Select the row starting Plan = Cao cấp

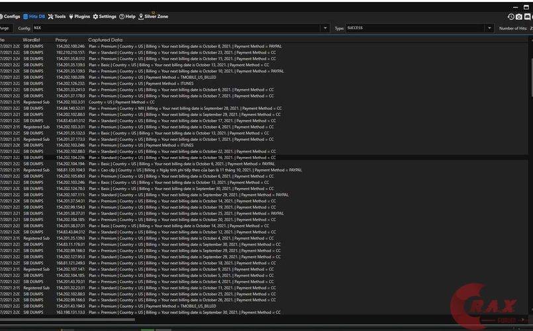(264, 170)
